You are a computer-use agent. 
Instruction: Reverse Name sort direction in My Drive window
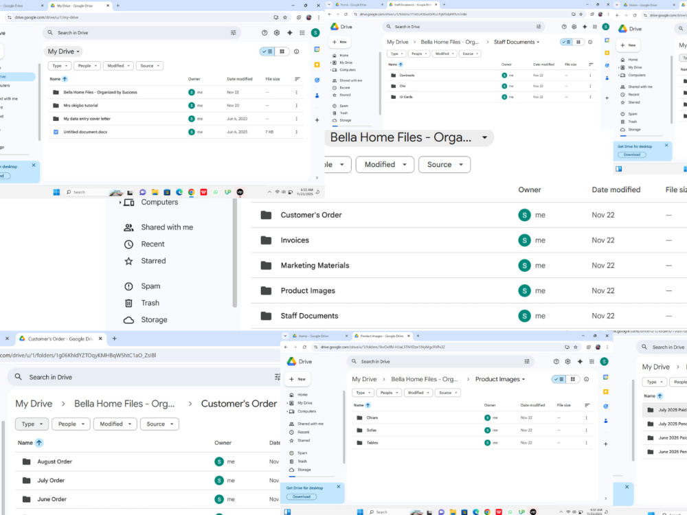point(65,79)
